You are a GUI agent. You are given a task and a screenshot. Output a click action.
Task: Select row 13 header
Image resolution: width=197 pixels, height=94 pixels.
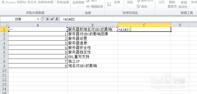click(x=4, y=84)
